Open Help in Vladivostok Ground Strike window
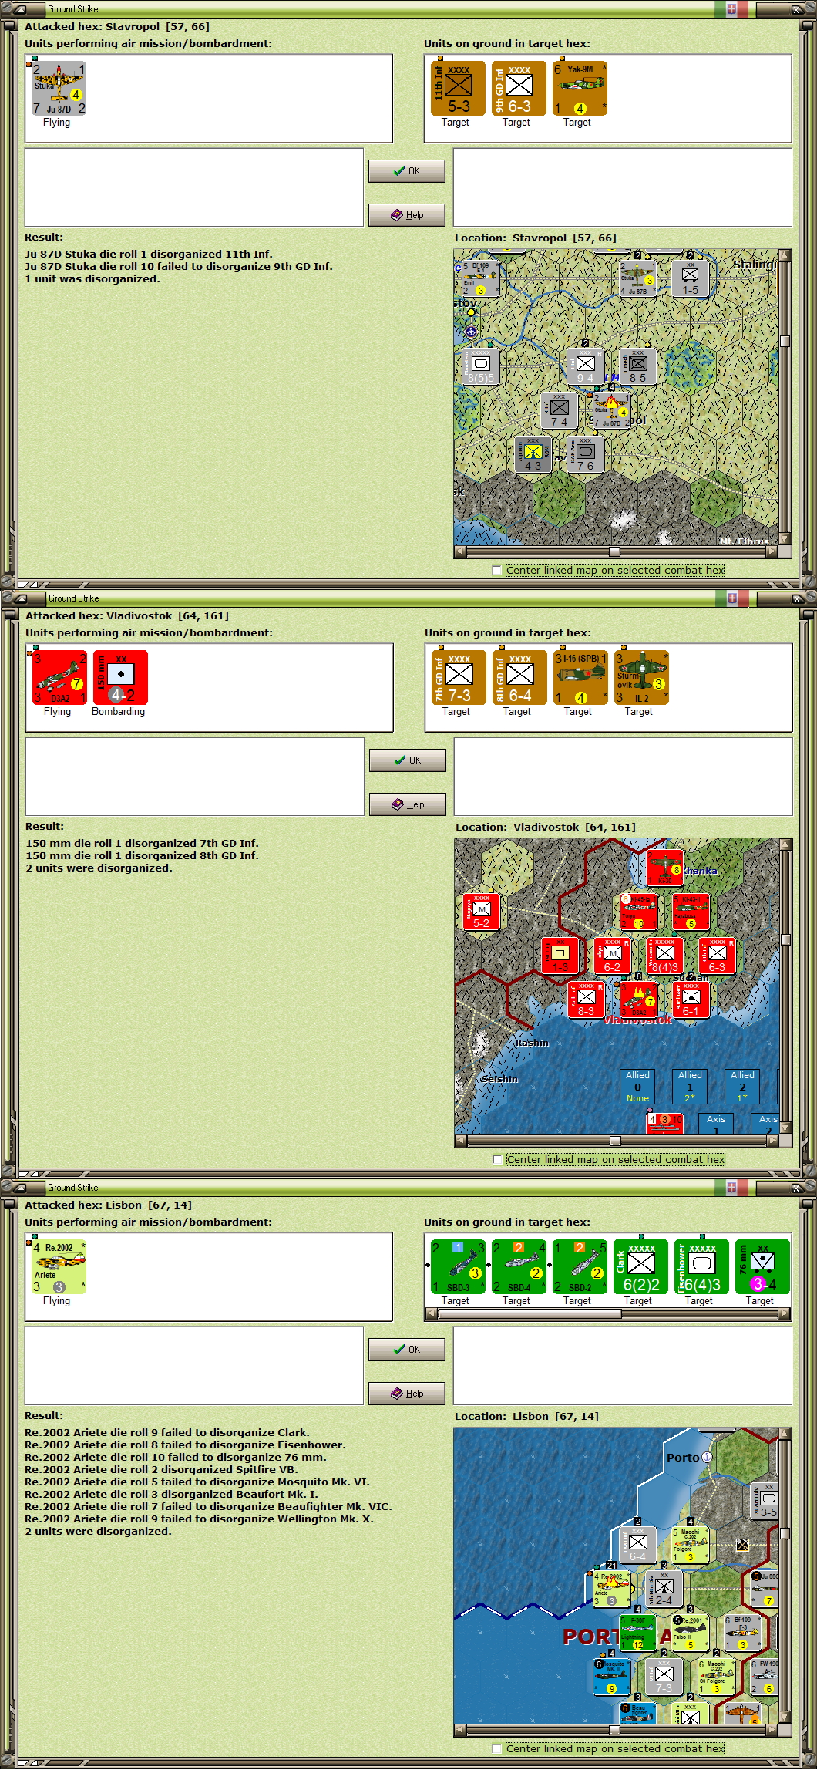 [408, 804]
